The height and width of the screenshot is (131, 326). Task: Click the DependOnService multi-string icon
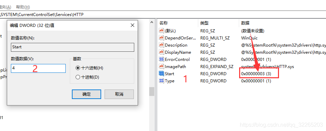click(161, 38)
